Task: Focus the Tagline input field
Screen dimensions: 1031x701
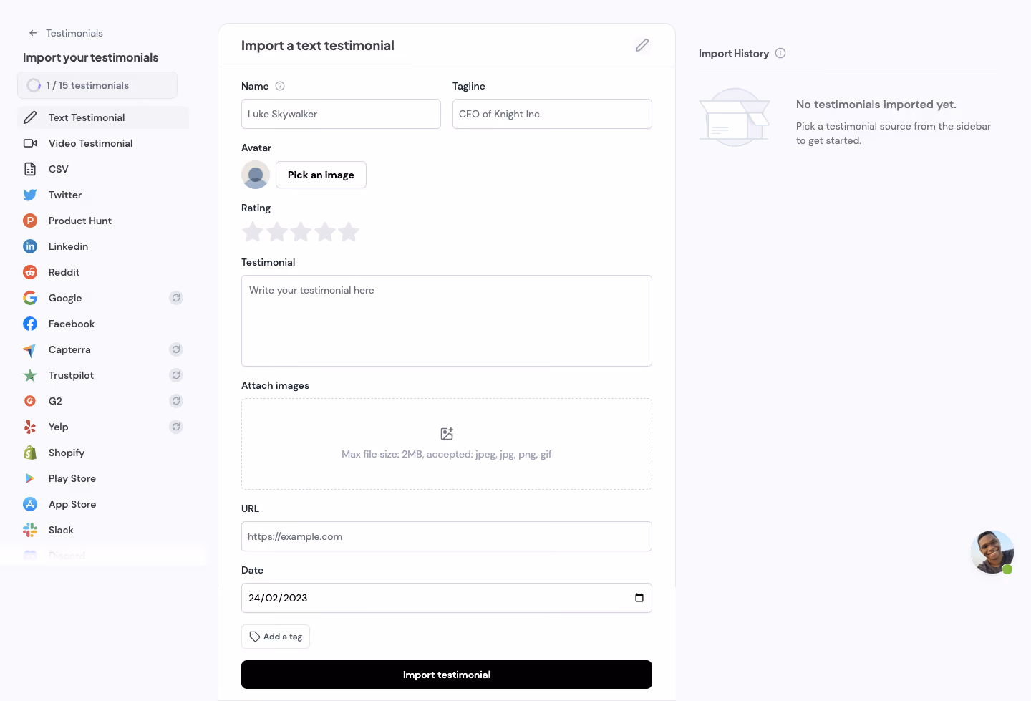Action: (x=552, y=114)
